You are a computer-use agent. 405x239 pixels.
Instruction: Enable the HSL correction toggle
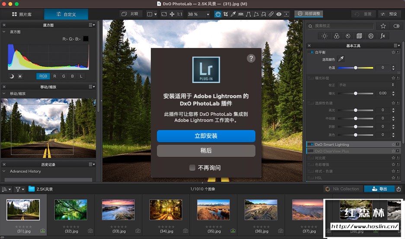coord(310,178)
